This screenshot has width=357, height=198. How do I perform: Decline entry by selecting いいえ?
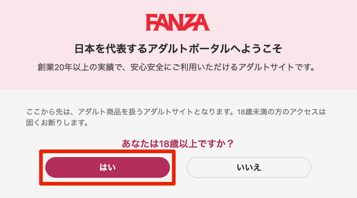pyautogui.click(x=248, y=167)
